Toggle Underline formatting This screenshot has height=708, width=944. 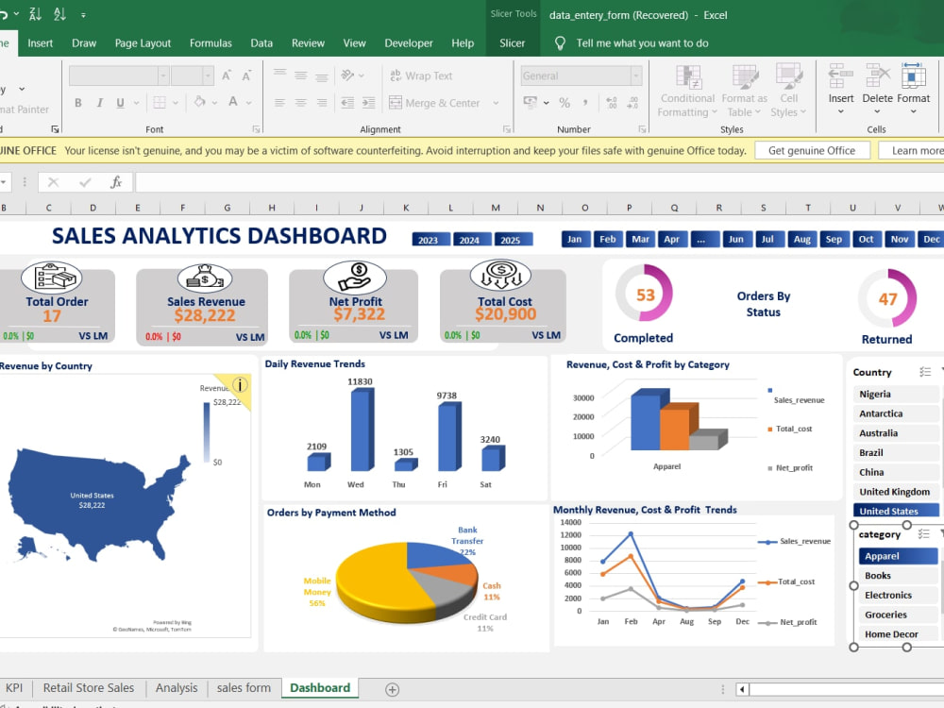pyautogui.click(x=121, y=103)
